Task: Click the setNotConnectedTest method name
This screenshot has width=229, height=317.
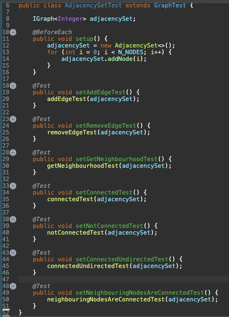Action: [110, 226]
